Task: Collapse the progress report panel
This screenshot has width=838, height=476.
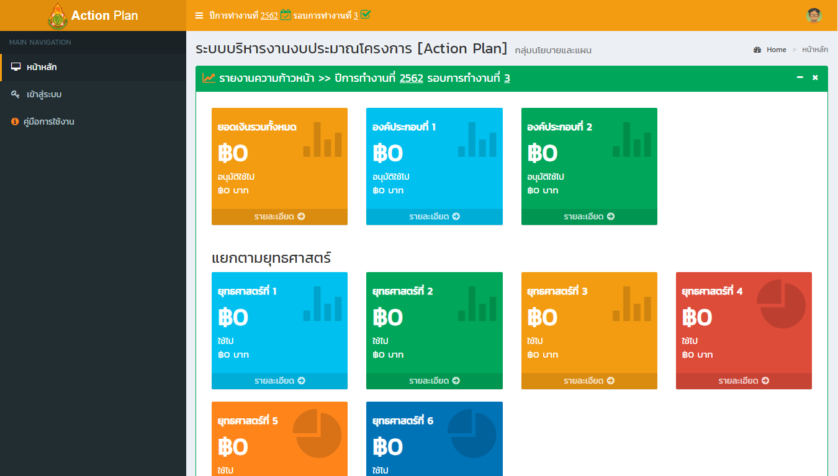Action: pyautogui.click(x=800, y=77)
